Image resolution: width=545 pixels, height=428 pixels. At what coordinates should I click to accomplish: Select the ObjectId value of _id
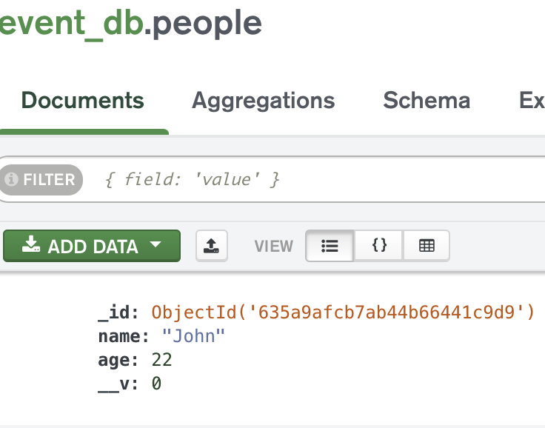point(342,312)
